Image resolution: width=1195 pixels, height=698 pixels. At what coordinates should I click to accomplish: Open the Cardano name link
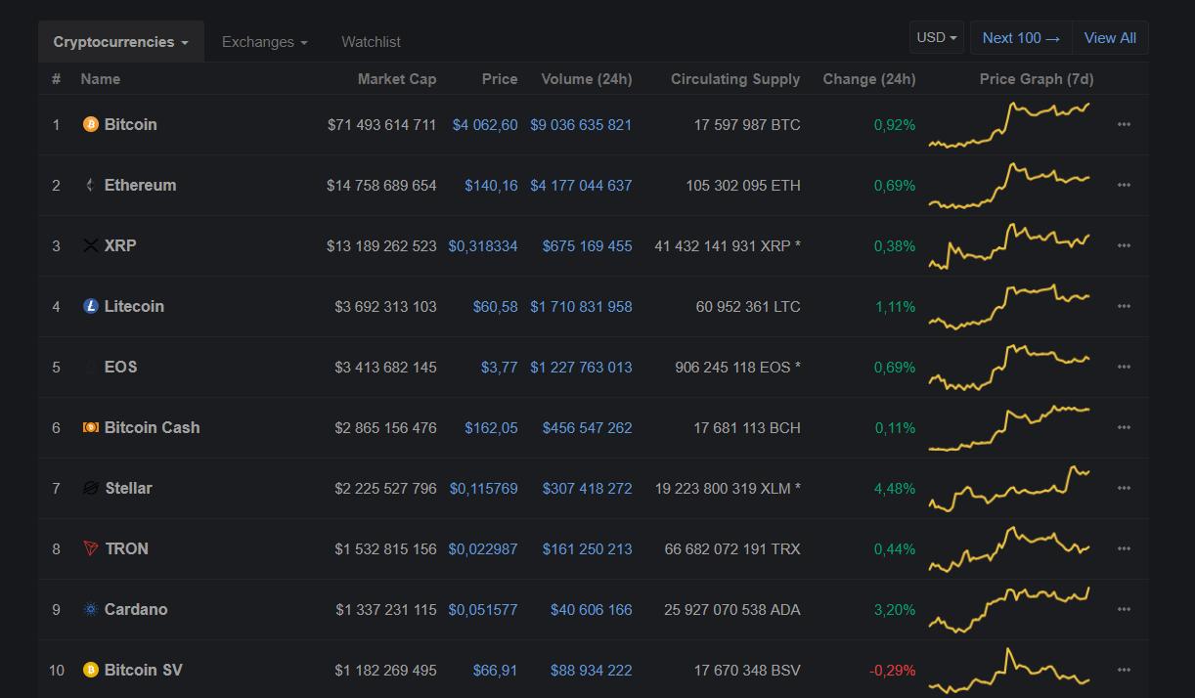(x=136, y=609)
